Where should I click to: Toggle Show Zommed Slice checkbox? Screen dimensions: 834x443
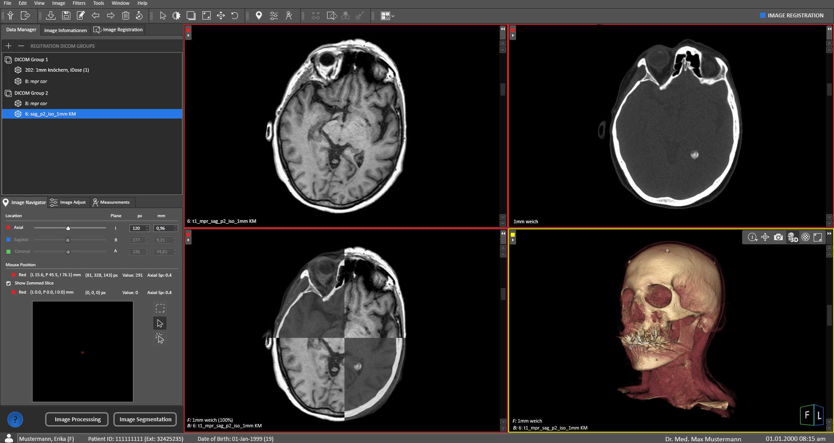(x=8, y=283)
